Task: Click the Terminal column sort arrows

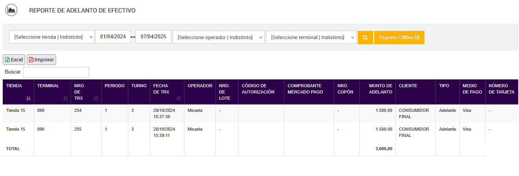Action: [66, 99]
